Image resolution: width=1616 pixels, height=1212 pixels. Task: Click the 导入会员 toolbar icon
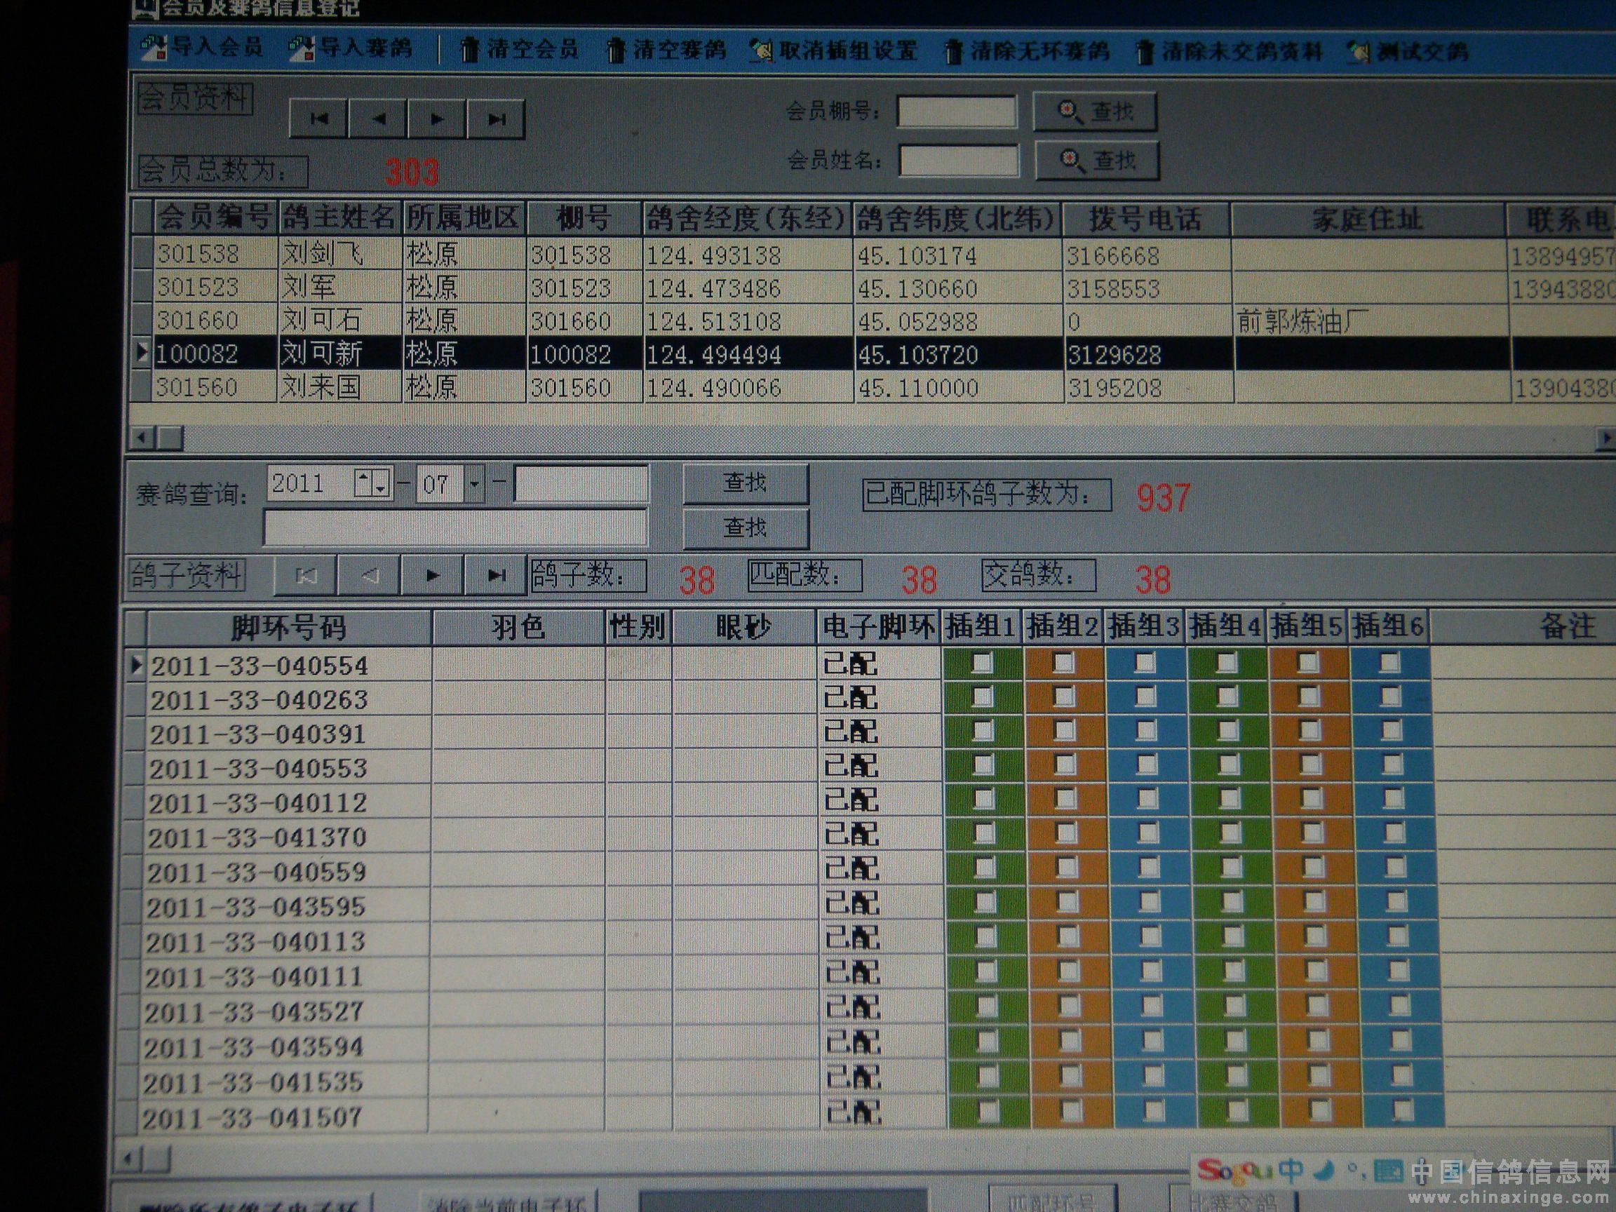click(154, 48)
